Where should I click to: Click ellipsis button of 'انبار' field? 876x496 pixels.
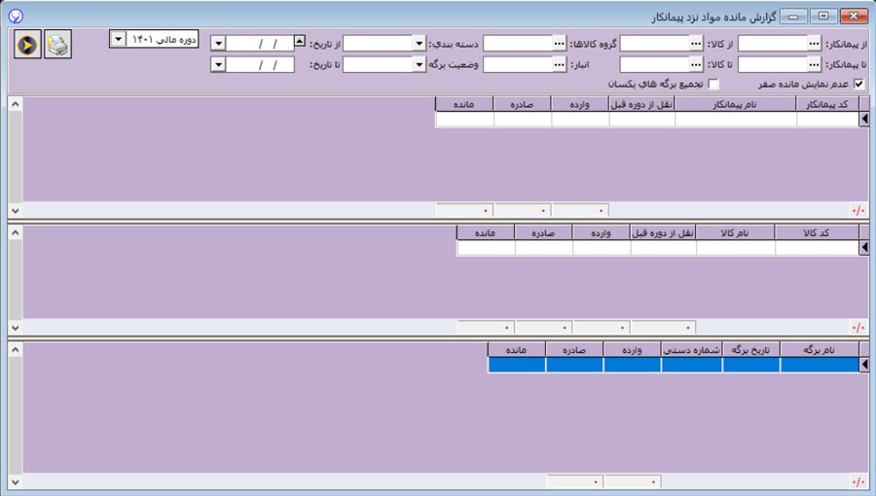pyautogui.click(x=559, y=64)
